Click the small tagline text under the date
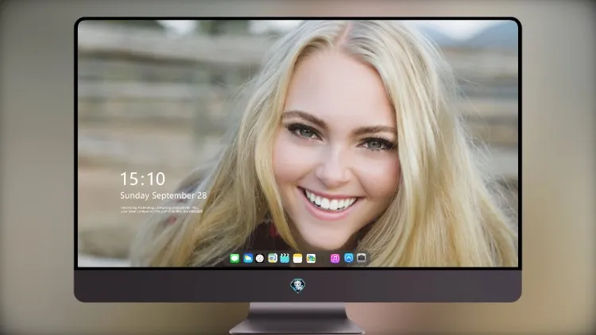This screenshot has width=596, height=335. (x=161, y=210)
